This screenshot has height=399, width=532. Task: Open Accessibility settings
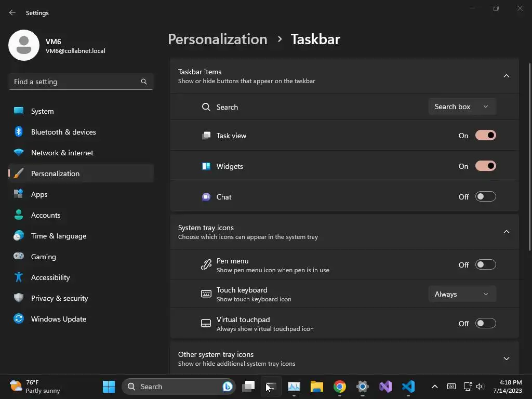pyautogui.click(x=81, y=277)
